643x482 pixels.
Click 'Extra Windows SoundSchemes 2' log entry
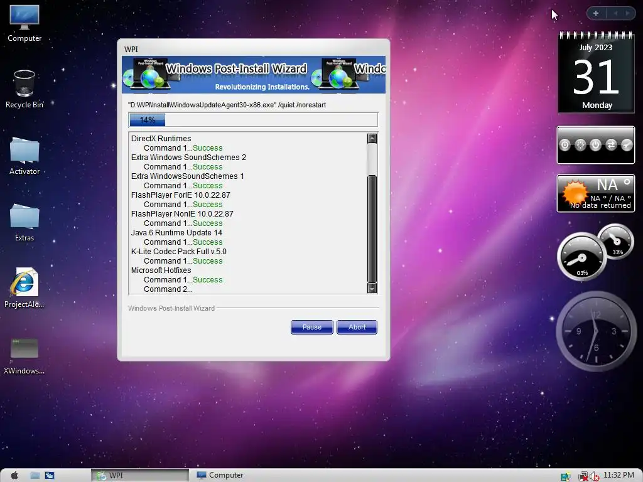click(x=188, y=158)
